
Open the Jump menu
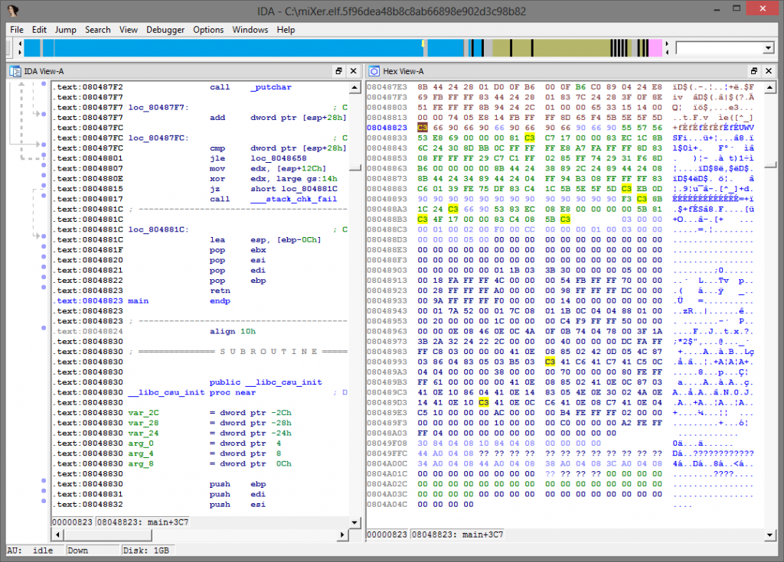(x=66, y=30)
